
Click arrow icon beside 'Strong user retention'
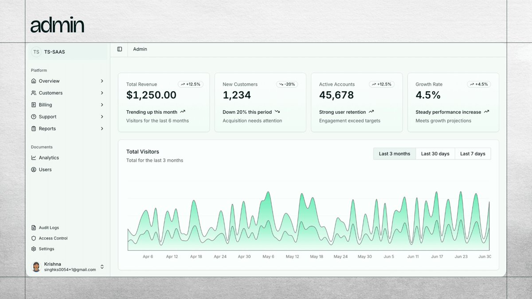click(x=372, y=112)
